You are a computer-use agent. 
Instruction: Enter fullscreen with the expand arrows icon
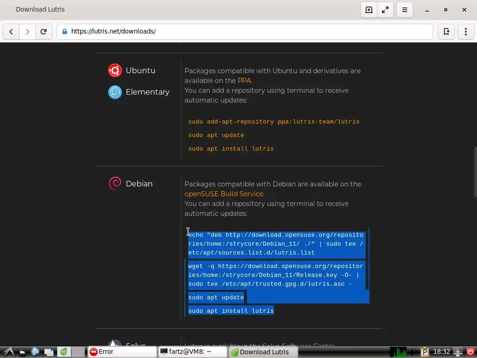(x=385, y=10)
